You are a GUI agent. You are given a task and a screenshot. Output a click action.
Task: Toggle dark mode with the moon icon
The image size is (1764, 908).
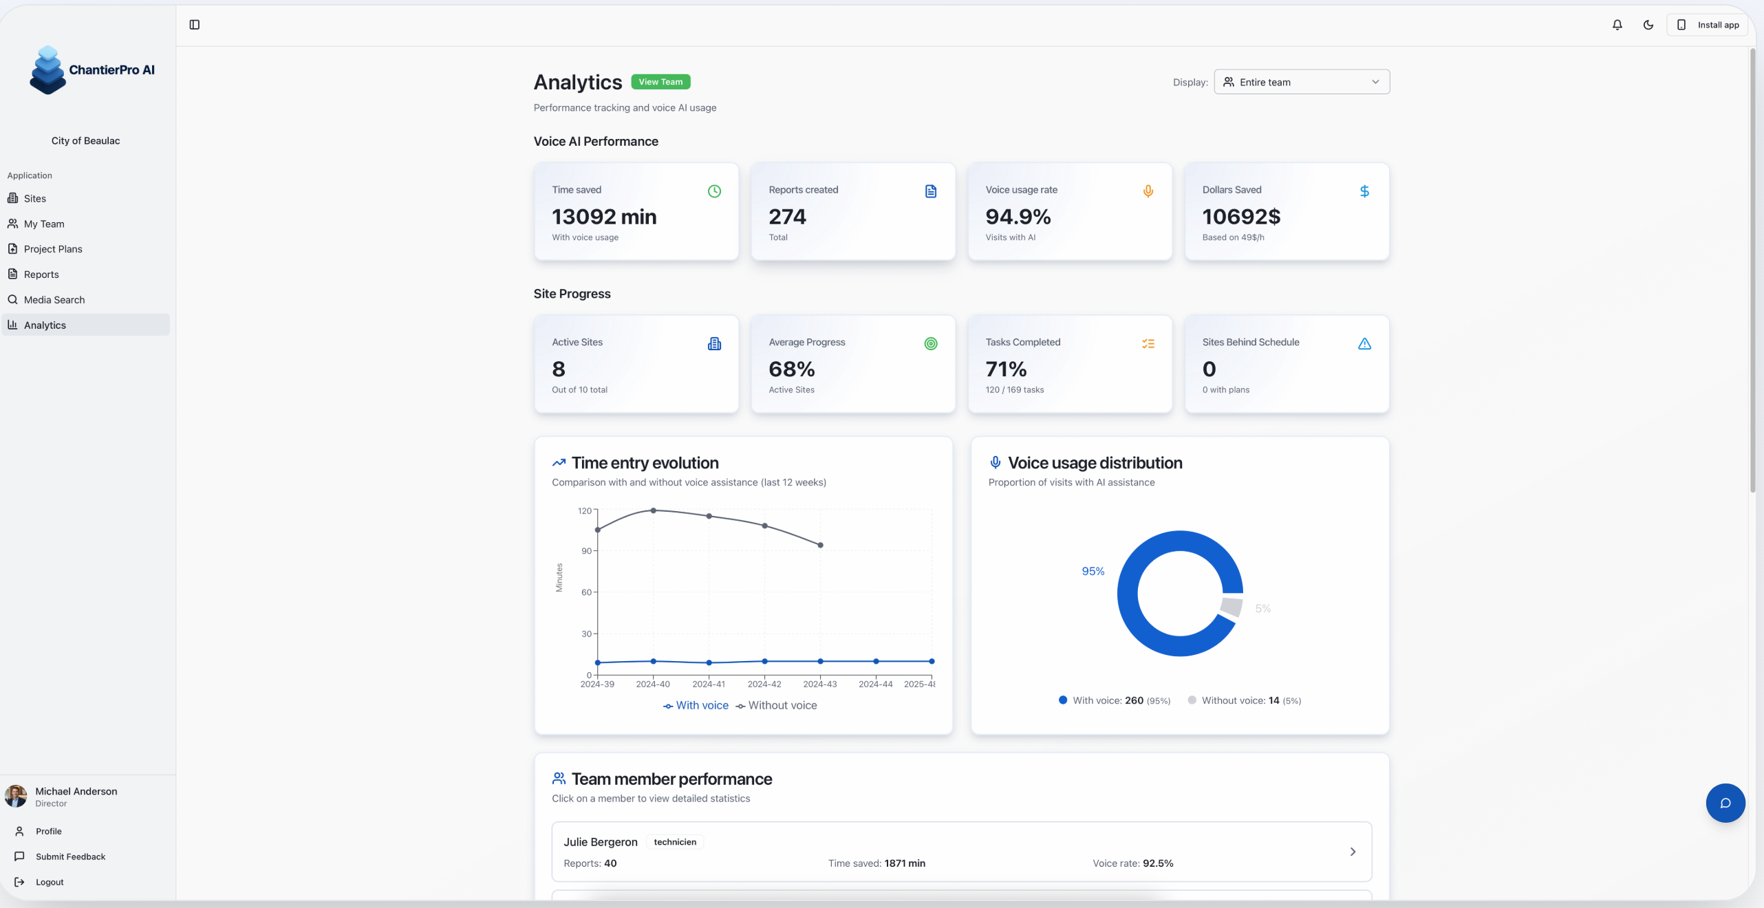[1648, 25]
